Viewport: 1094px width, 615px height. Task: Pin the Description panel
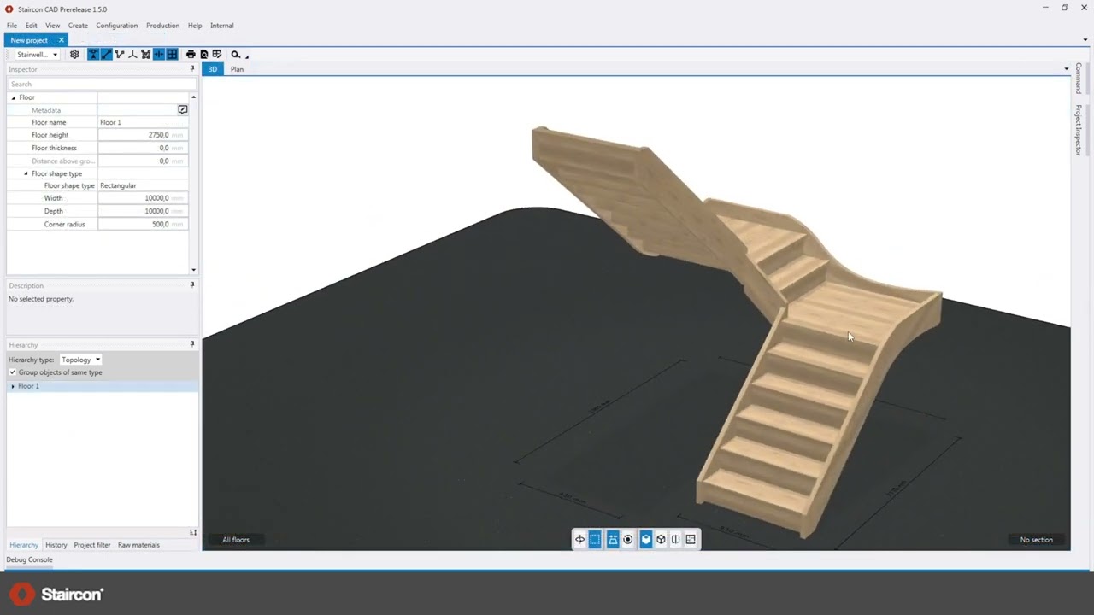pyautogui.click(x=192, y=285)
